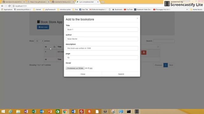Open Applications bookmarks shortcut

click(x=7, y=9)
